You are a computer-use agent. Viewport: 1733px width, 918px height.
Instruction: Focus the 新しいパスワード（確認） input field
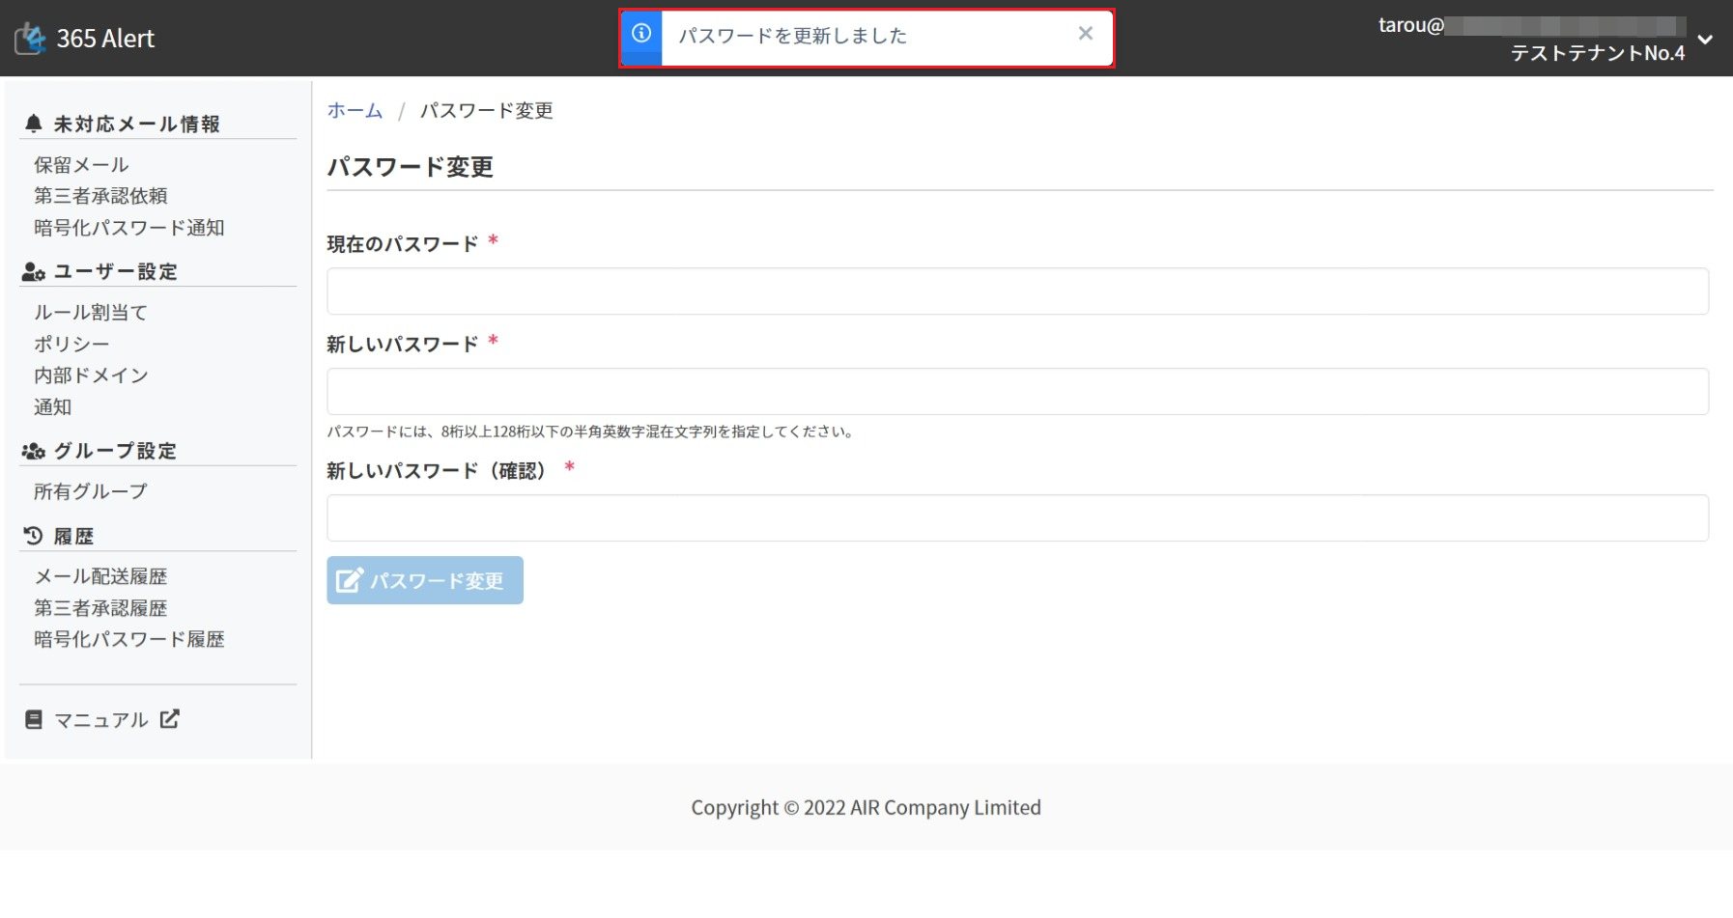[x=1017, y=518]
